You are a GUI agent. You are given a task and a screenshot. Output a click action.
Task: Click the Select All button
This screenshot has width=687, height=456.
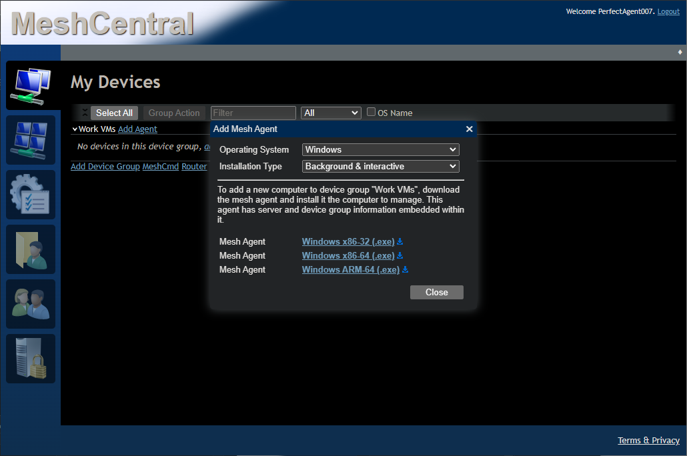coord(114,113)
